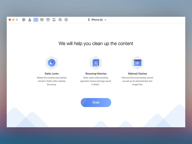Select the Quick Clean brush icon

(x=30, y=20)
